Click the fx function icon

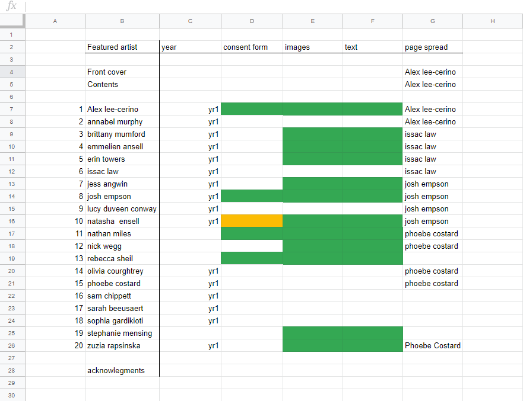(x=11, y=7)
